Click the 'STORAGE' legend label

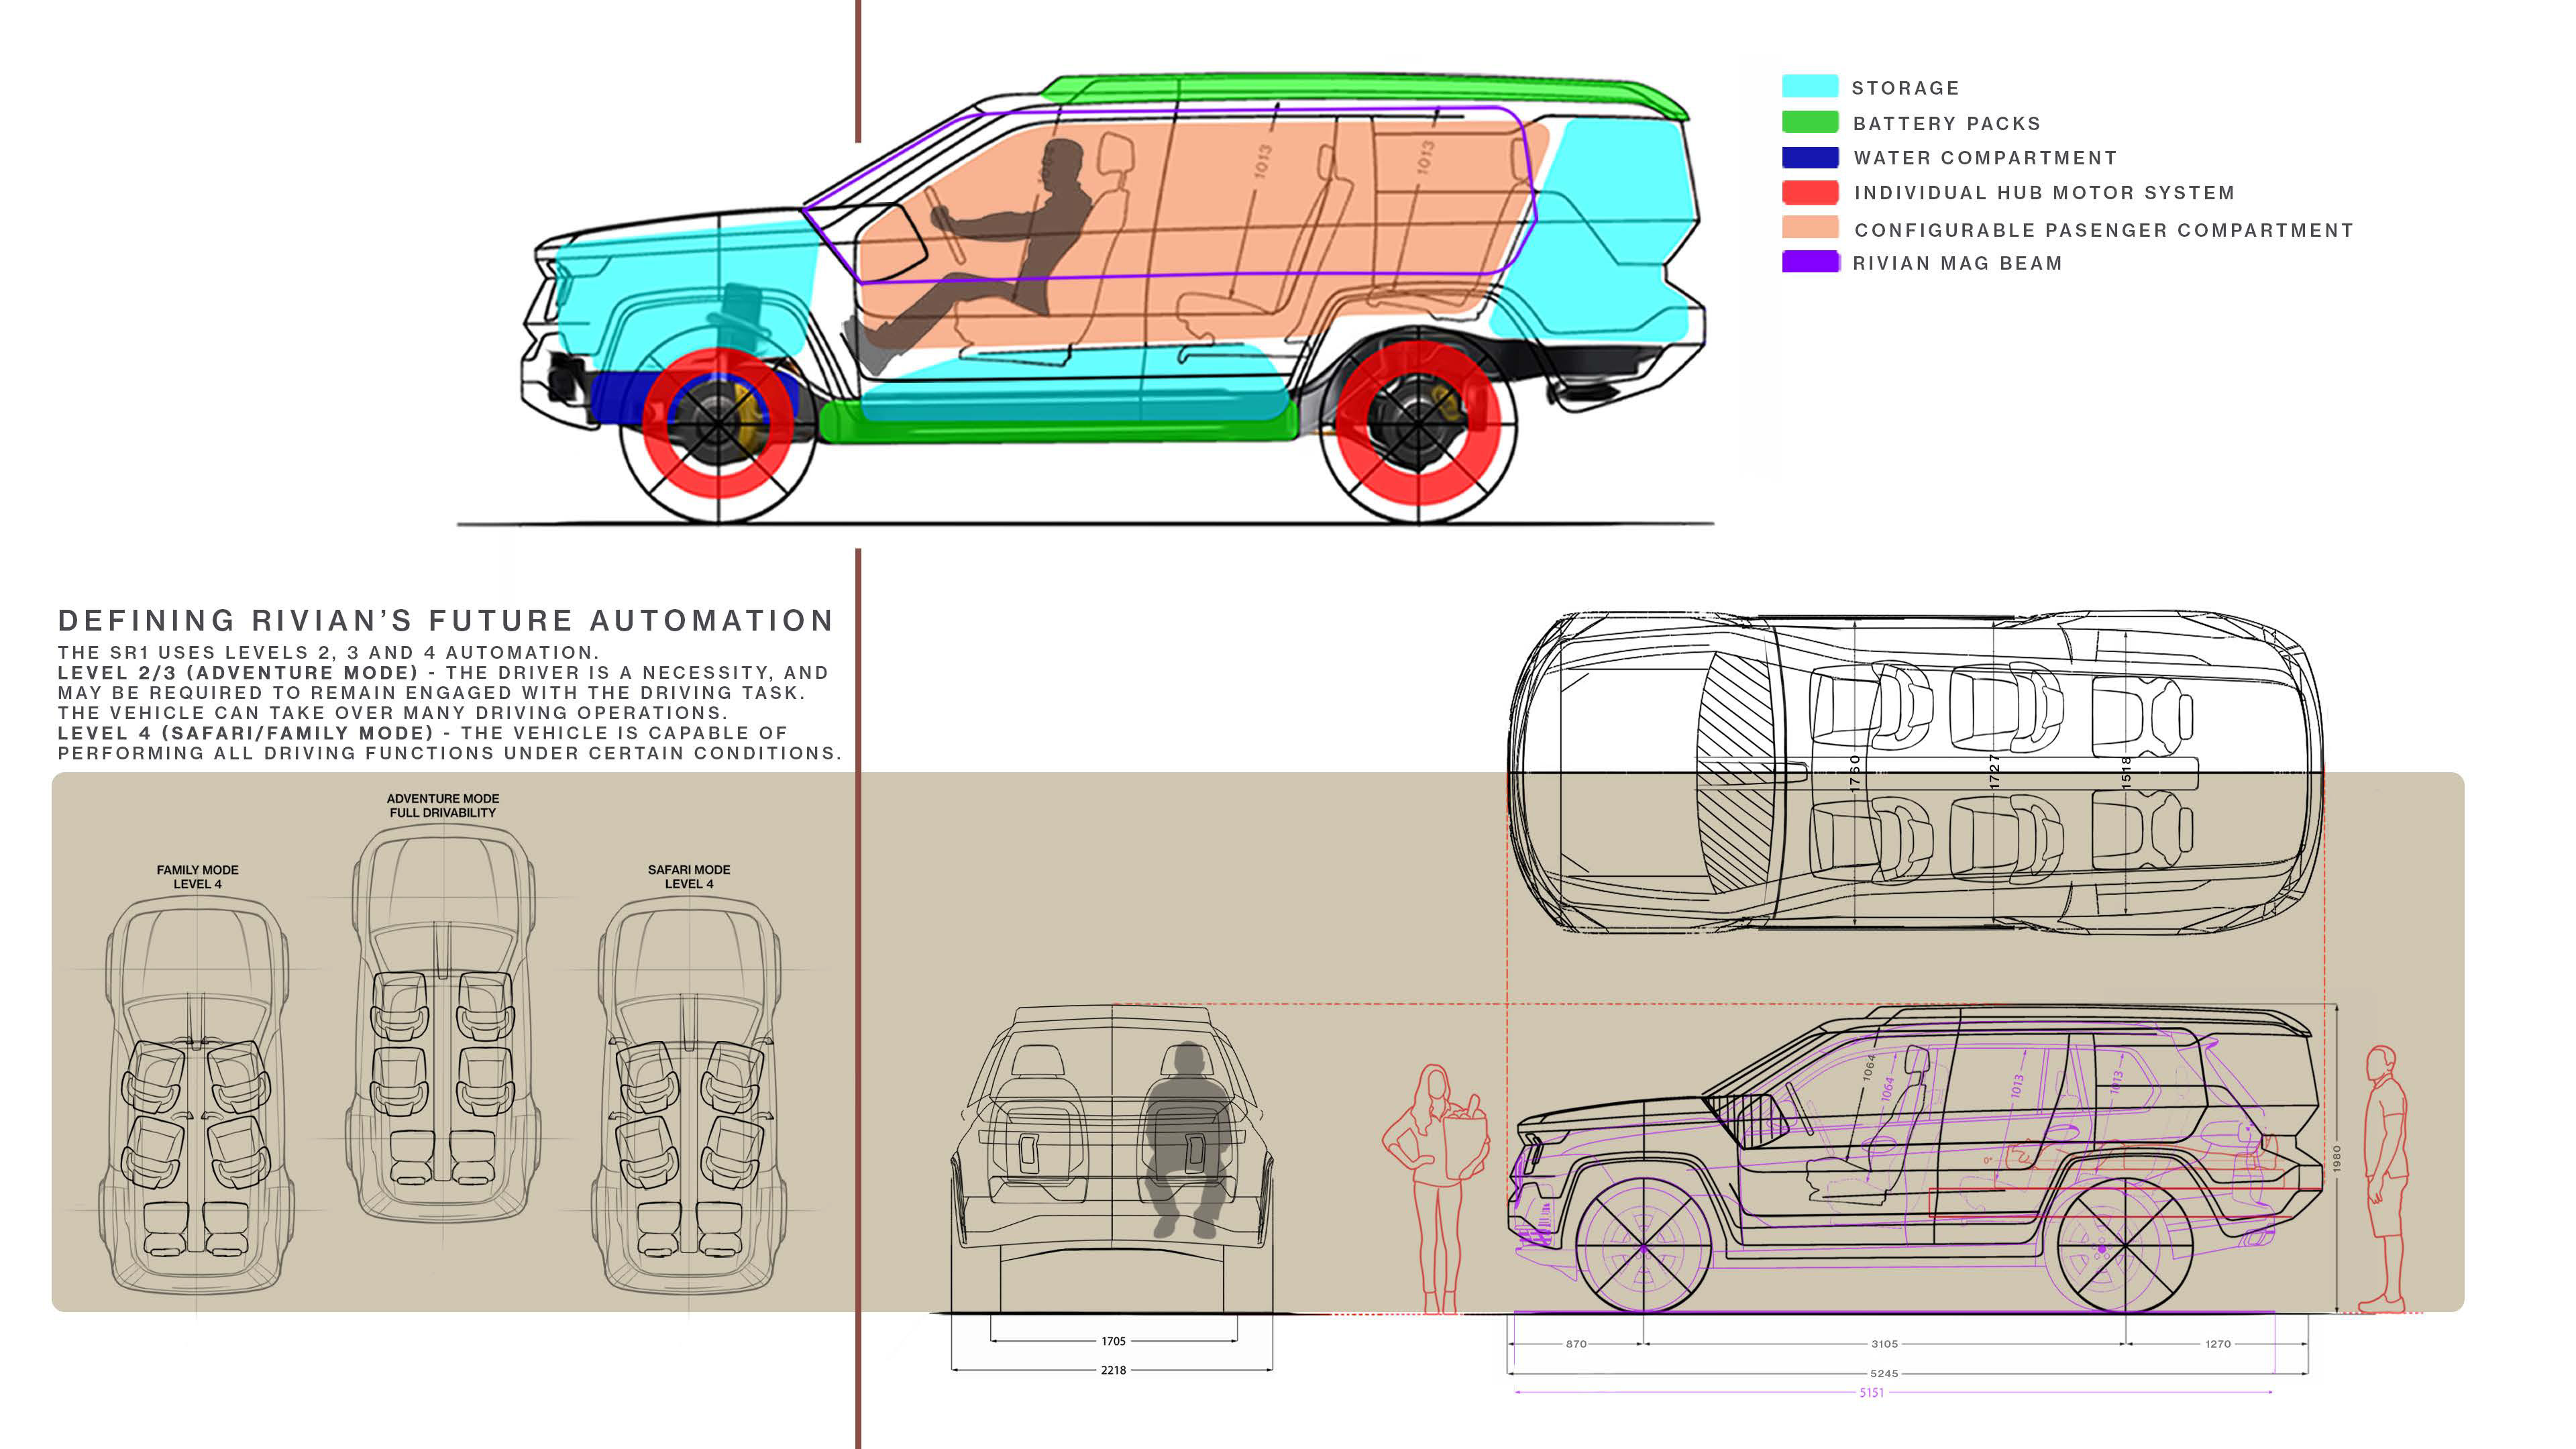(1905, 88)
